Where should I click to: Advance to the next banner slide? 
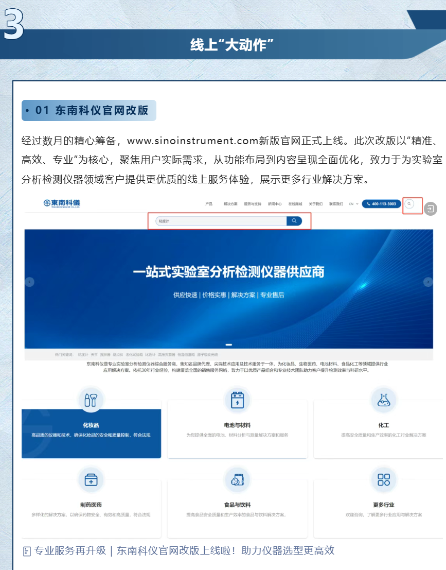click(x=427, y=282)
